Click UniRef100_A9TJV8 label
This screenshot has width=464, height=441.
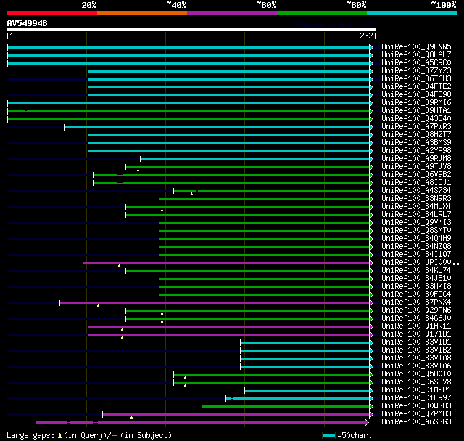(416, 167)
